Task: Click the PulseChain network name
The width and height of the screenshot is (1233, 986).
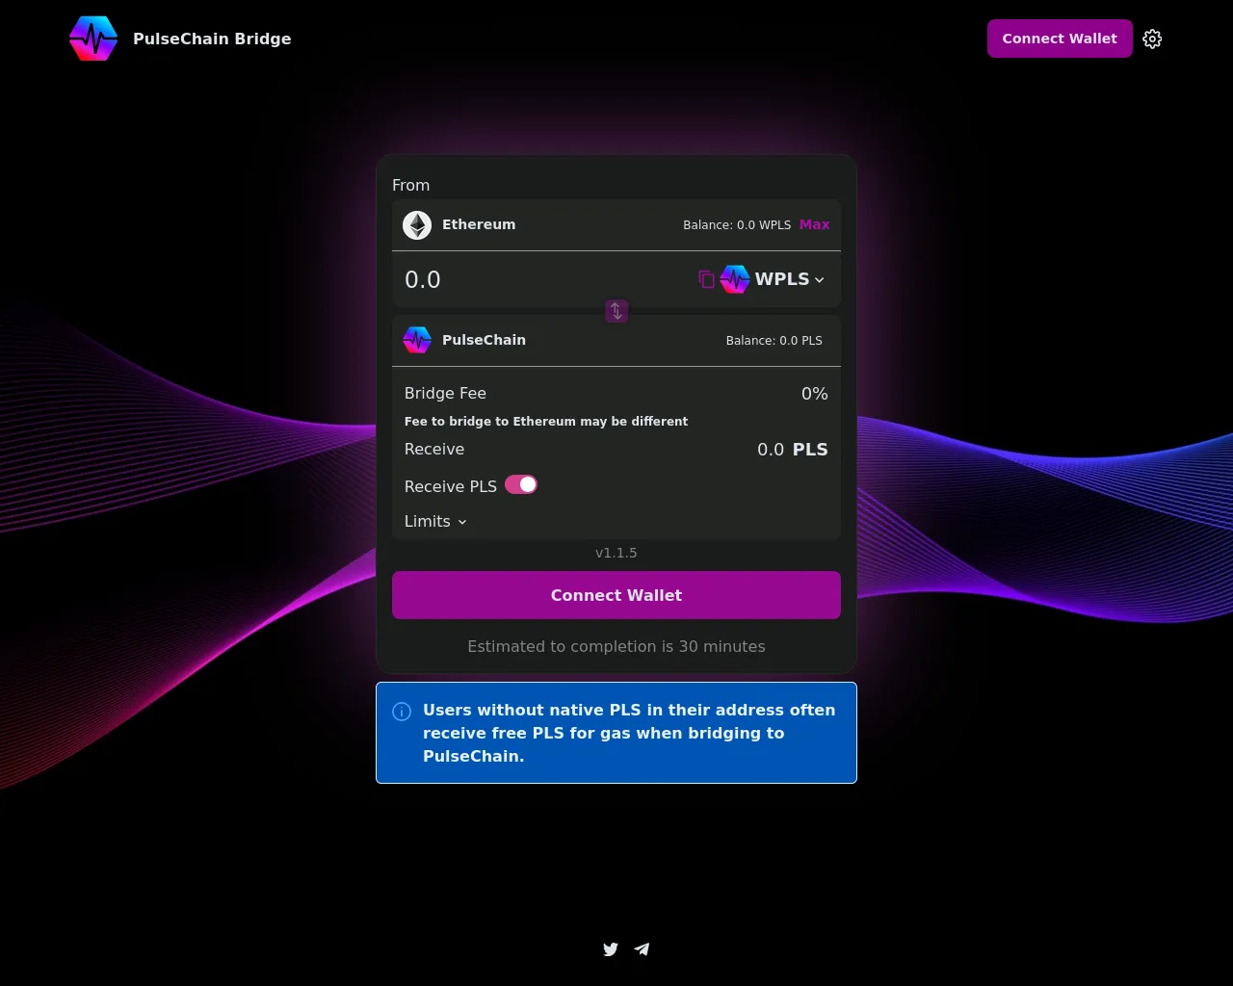Action: coord(484,340)
